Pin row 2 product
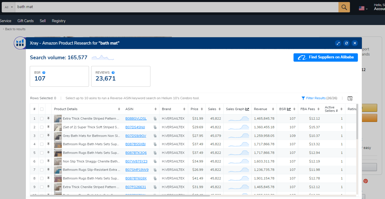The width and height of the screenshot is (385, 199). pos(49,127)
